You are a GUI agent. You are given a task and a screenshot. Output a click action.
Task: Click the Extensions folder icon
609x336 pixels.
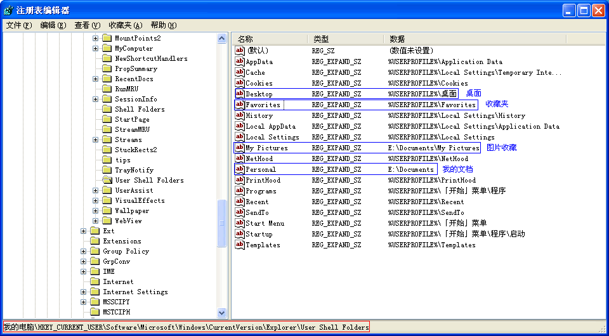[95, 241]
